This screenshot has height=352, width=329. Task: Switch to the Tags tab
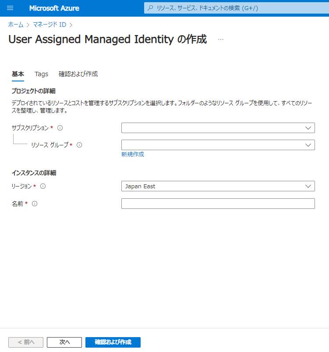tap(41, 74)
